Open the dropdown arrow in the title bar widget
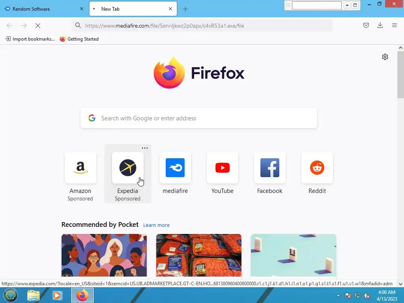This screenshot has width=404, height=303. tap(347, 5)
